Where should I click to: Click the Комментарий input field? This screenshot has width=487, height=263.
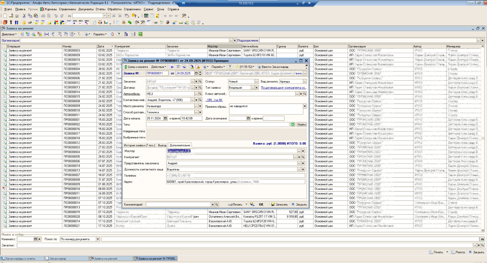(x=178, y=204)
